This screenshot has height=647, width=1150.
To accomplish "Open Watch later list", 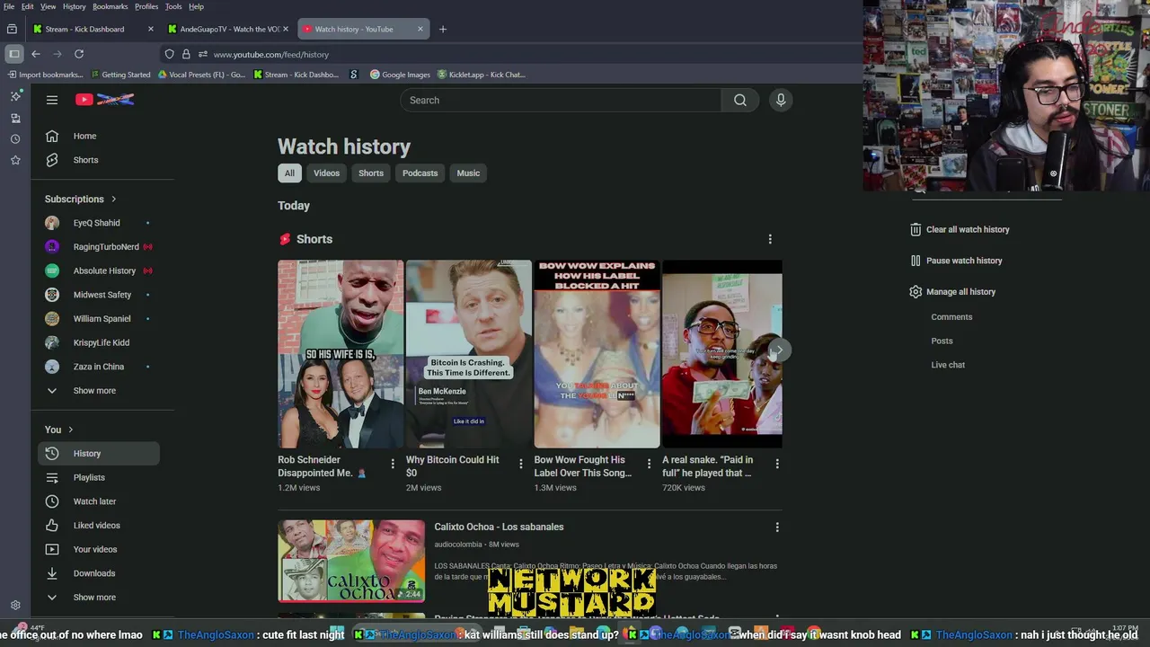I will pyautogui.click(x=99, y=501).
